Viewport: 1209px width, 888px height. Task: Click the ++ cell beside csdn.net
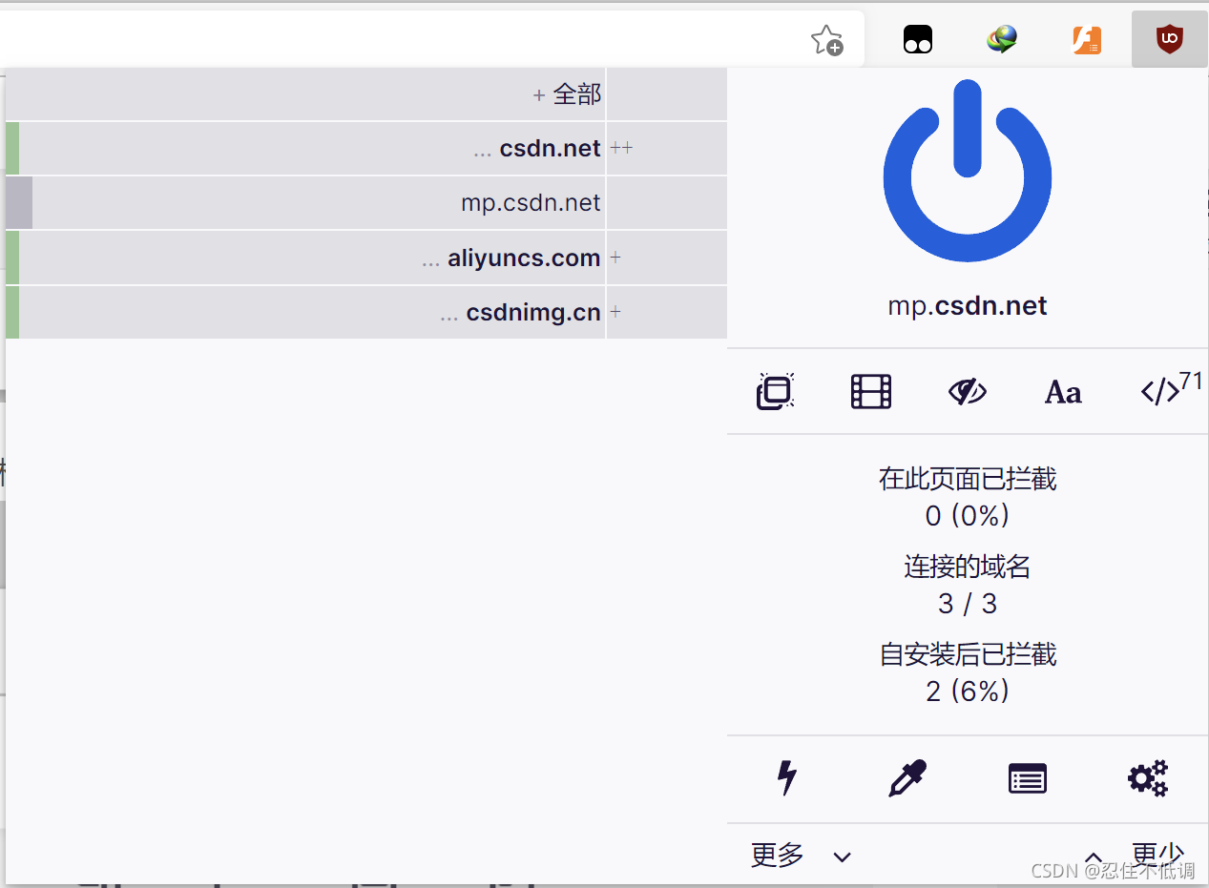tap(667, 148)
